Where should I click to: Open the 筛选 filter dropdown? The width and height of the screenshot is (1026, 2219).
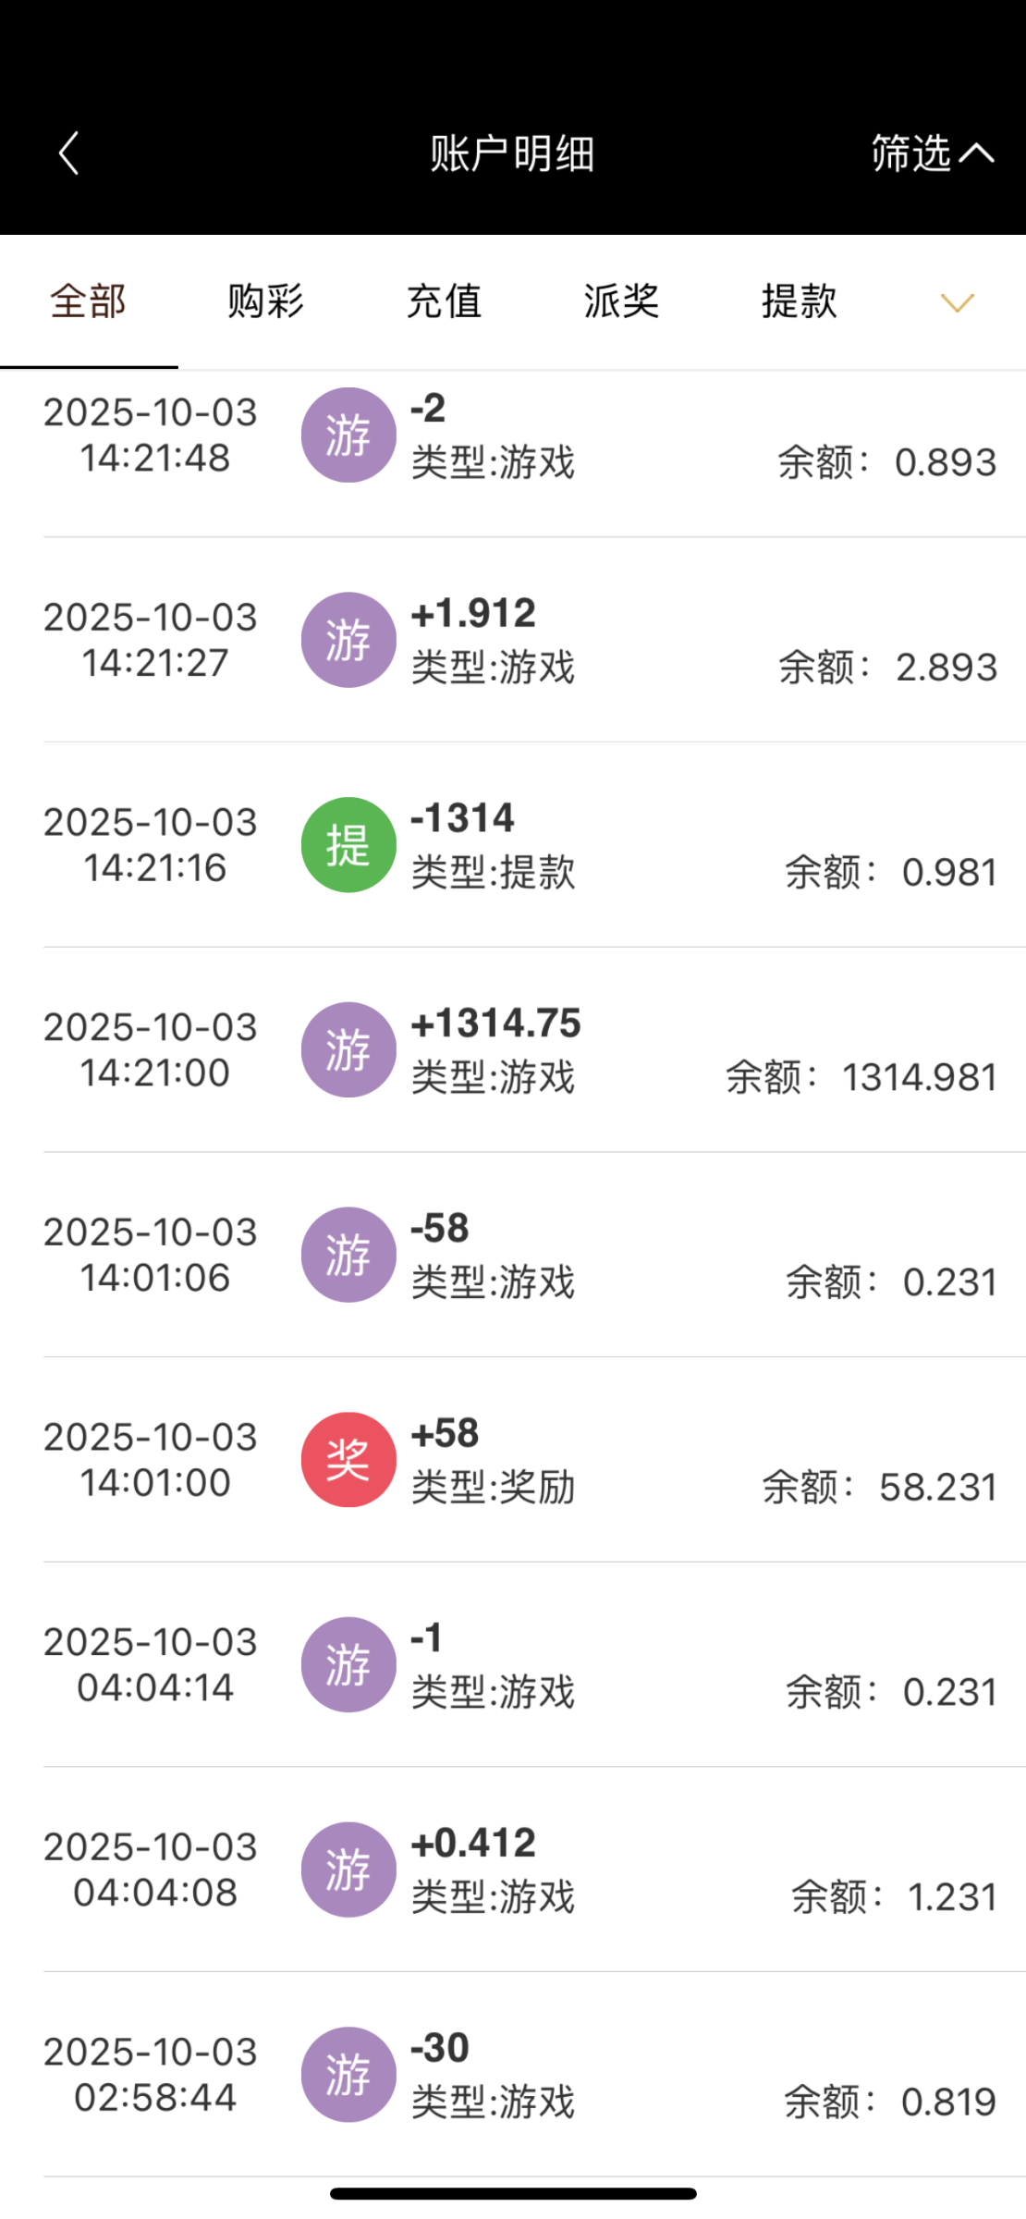point(931,153)
